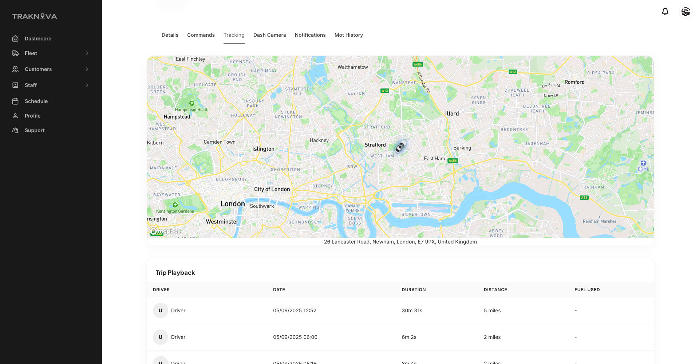Click the U avatar for 06:00 trip
Viewport: 699px width, 364px height.
click(161, 337)
